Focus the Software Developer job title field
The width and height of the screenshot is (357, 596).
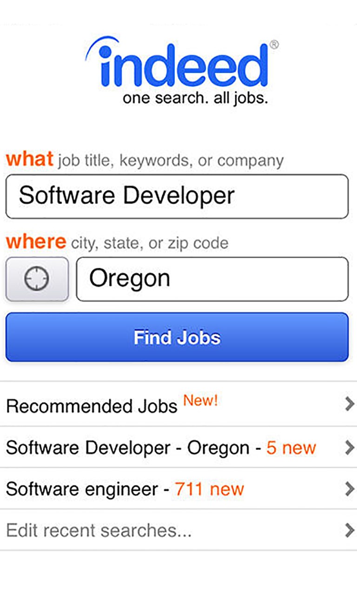pos(177,196)
